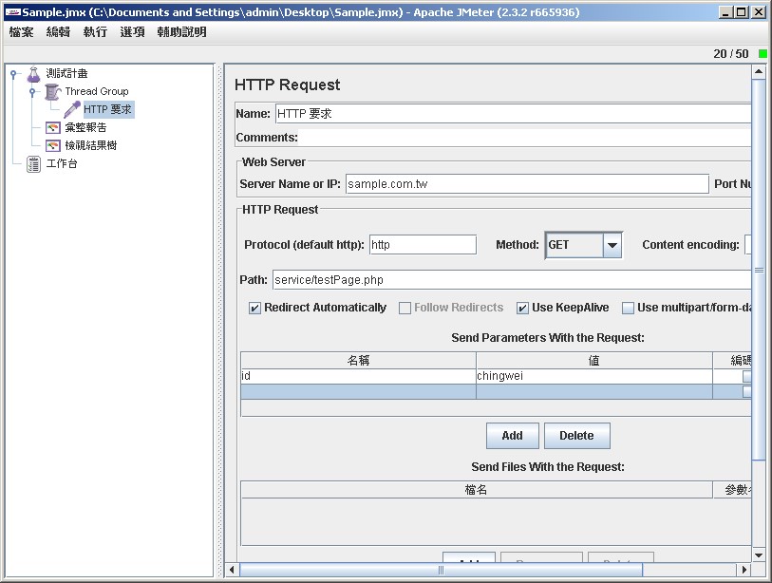Click the horizontal scrollbar thumb
The image size is (772, 583).
pos(441,571)
